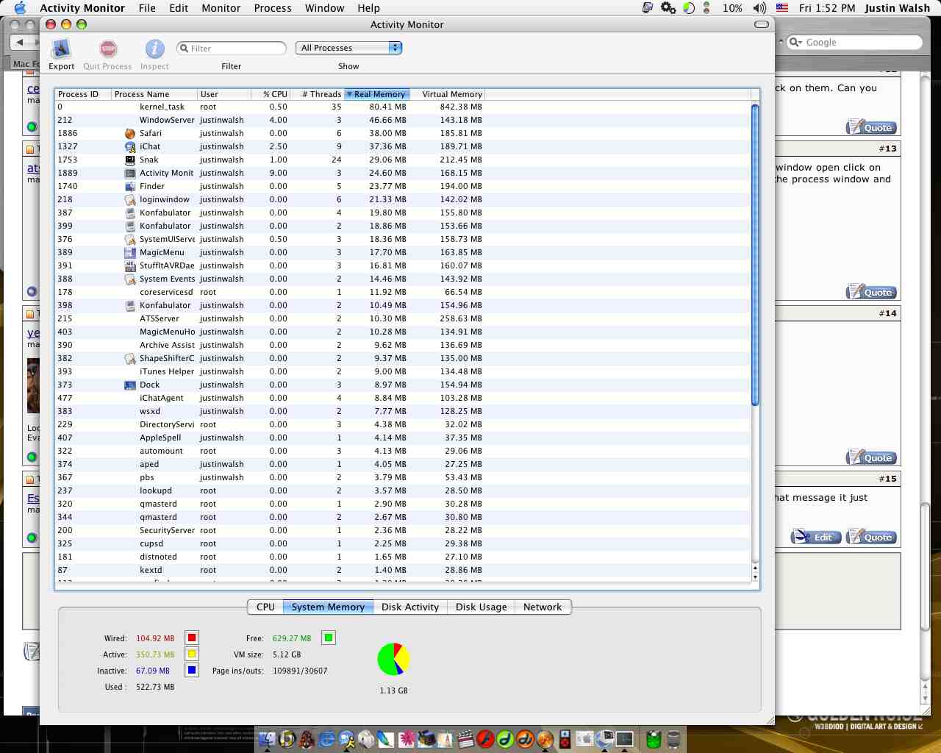The height and width of the screenshot is (753, 941).
Task: Open the Flash icon in the Dock
Action: pos(485,739)
